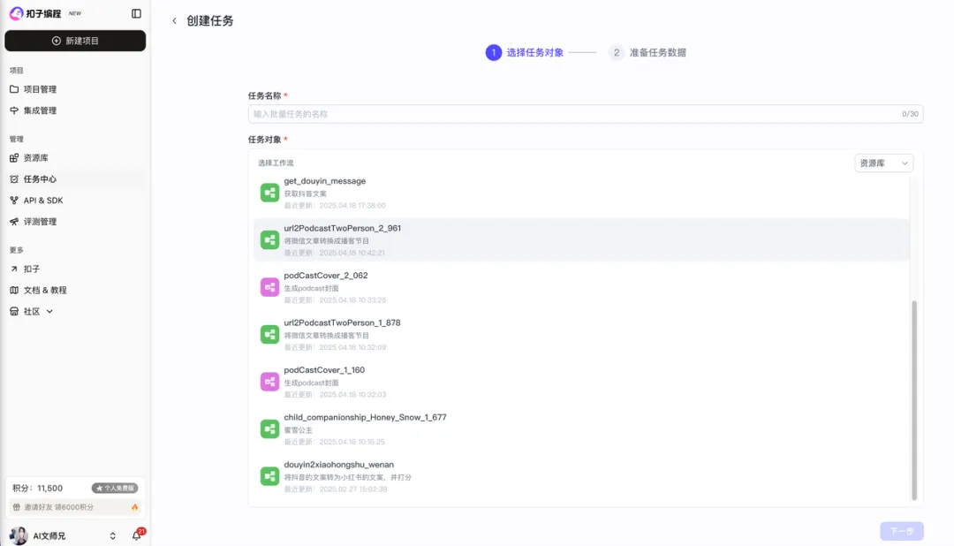
Task: Select the get_douyin_message workflow
Action: (581, 193)
